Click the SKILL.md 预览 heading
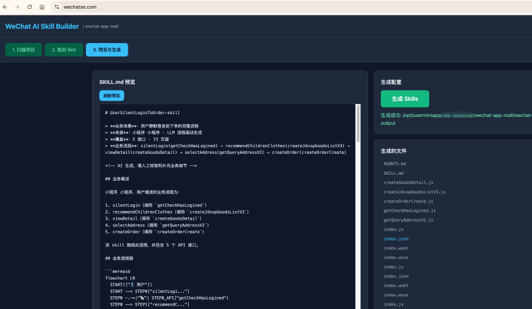532x309 pixels. pos(117,82)
